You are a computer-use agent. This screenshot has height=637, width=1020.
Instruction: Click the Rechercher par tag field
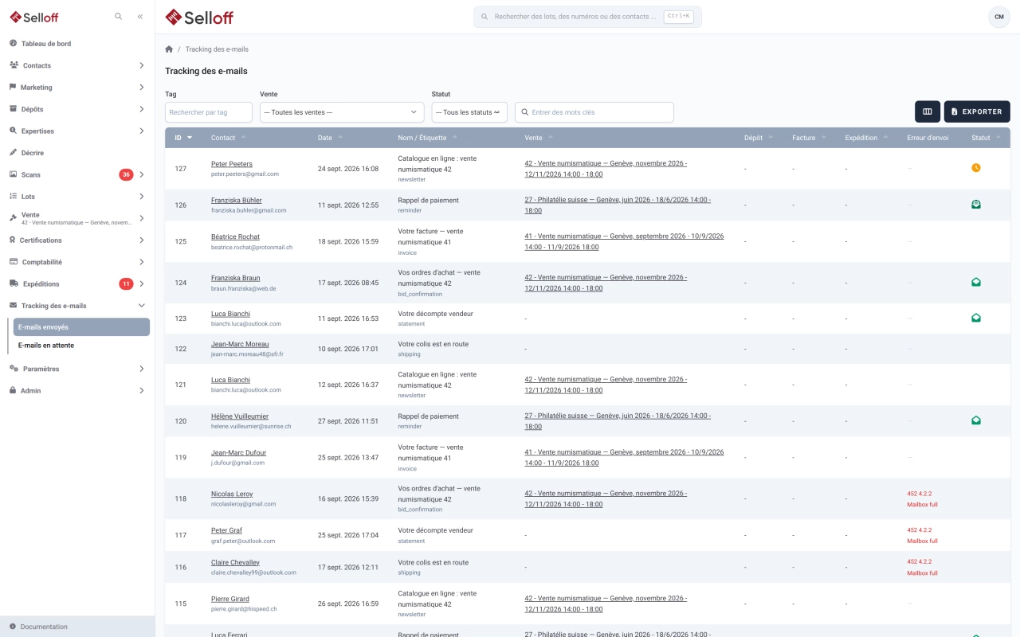pos(209,112)
